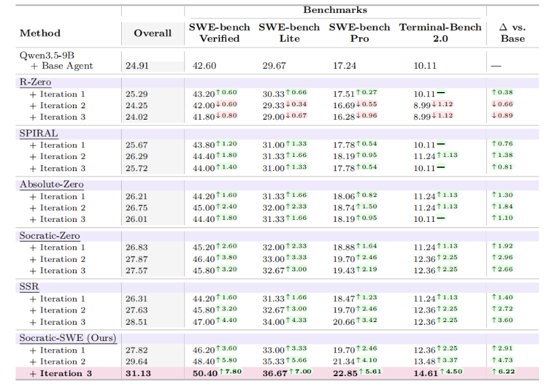This screenshot has height=389, width=556.
Task: Select the 17.24 SWE-bench Pro cell
Action: point(344,66)
